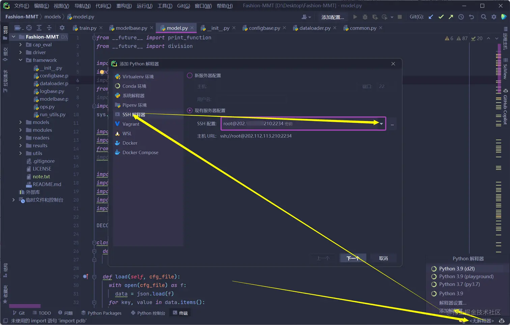Image resolution: width=510 pixels, height=325 pixels.
Task: Click the user account icon in toolbar
Action: click(306, 17)
